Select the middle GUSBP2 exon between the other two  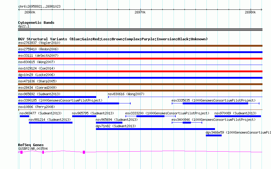coord(43,152)
